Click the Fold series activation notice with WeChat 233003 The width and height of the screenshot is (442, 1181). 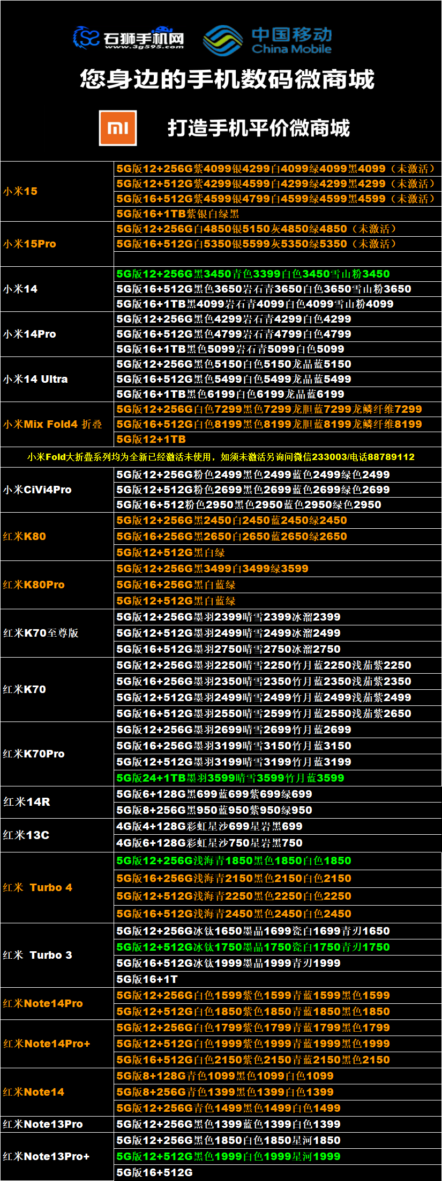pos(221,457)
